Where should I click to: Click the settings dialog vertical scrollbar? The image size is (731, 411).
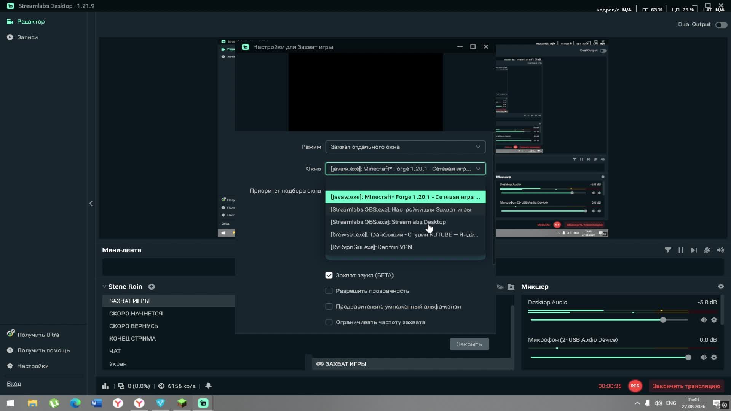(494, 198)
